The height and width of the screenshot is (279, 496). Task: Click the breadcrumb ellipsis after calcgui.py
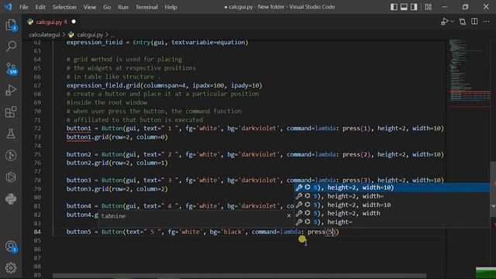click(x=112, y=35)
